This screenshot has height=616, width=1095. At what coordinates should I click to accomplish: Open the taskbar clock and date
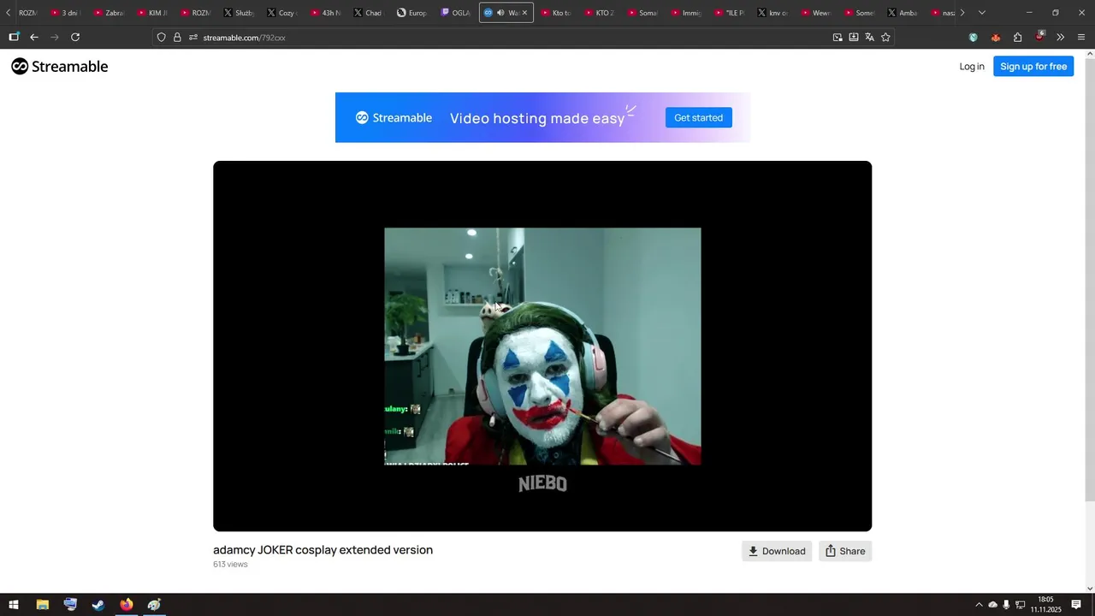1045,605
